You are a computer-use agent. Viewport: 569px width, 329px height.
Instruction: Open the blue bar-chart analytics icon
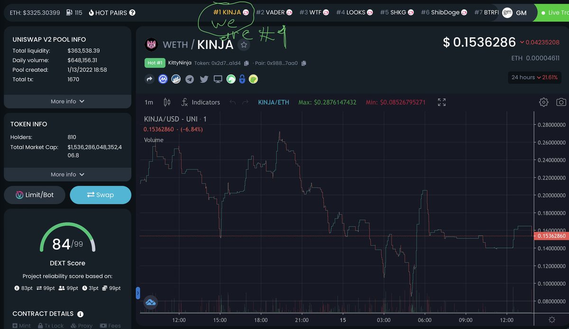(176, 79)
